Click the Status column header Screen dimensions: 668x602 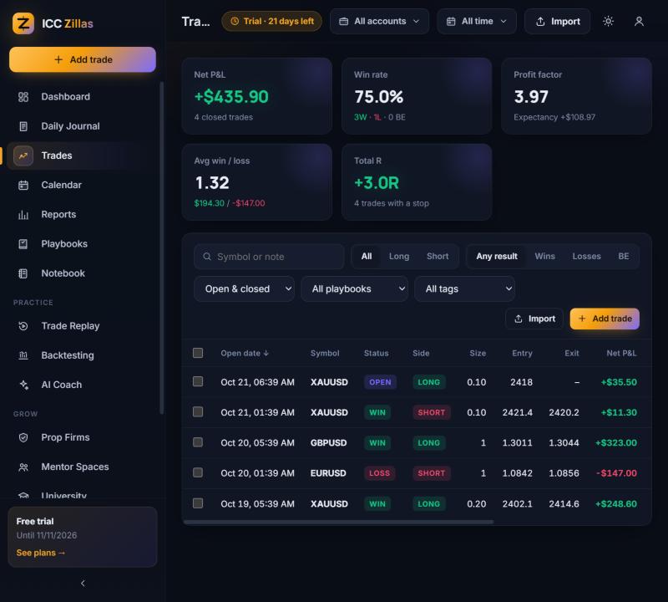pyautogui.click(x=377, y=354)
